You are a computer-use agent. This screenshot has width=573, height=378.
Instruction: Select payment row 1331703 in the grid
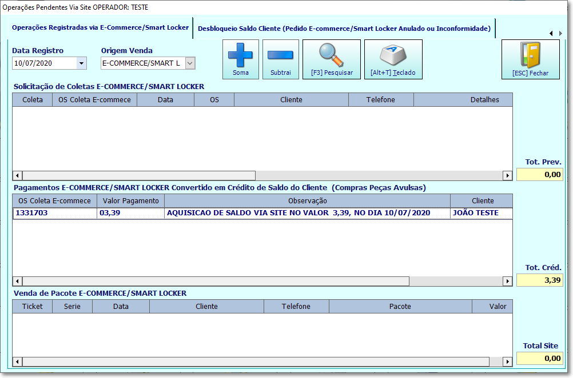coord(262,213)
